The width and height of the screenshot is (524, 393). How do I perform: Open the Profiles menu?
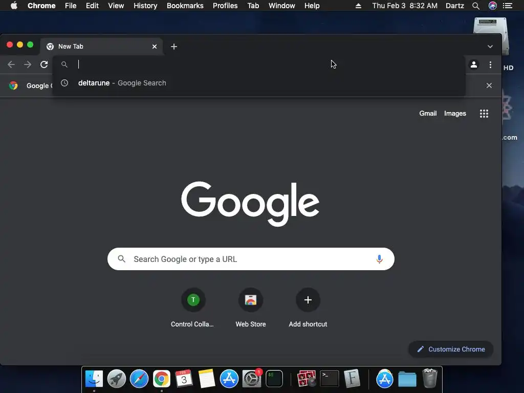click(225, 6)
